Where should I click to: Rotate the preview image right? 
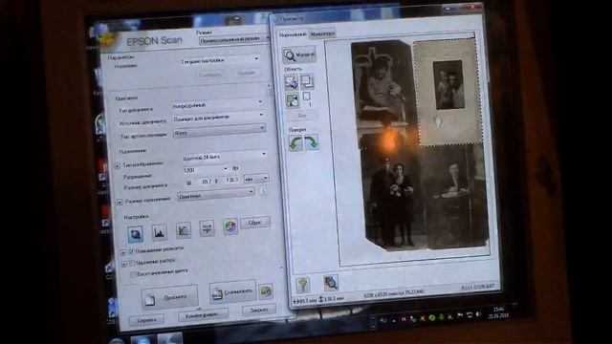pos(312,142)
